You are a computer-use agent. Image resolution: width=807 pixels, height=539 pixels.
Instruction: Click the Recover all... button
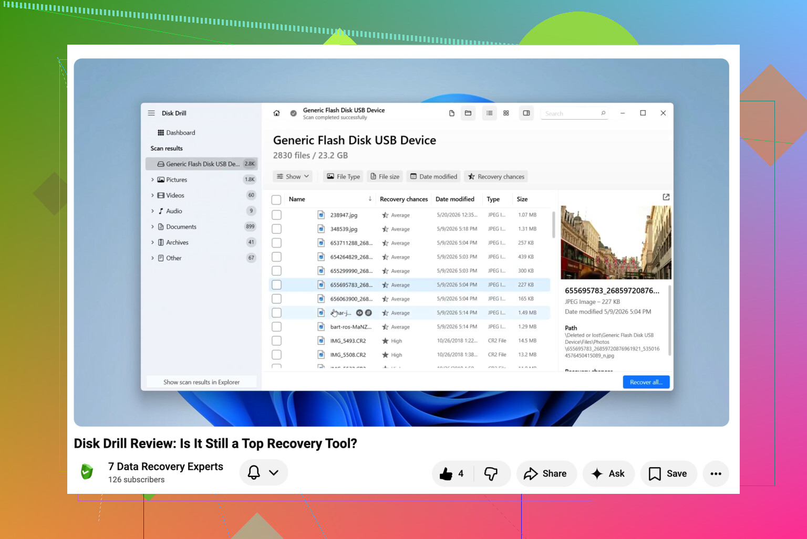pos(646,382)
